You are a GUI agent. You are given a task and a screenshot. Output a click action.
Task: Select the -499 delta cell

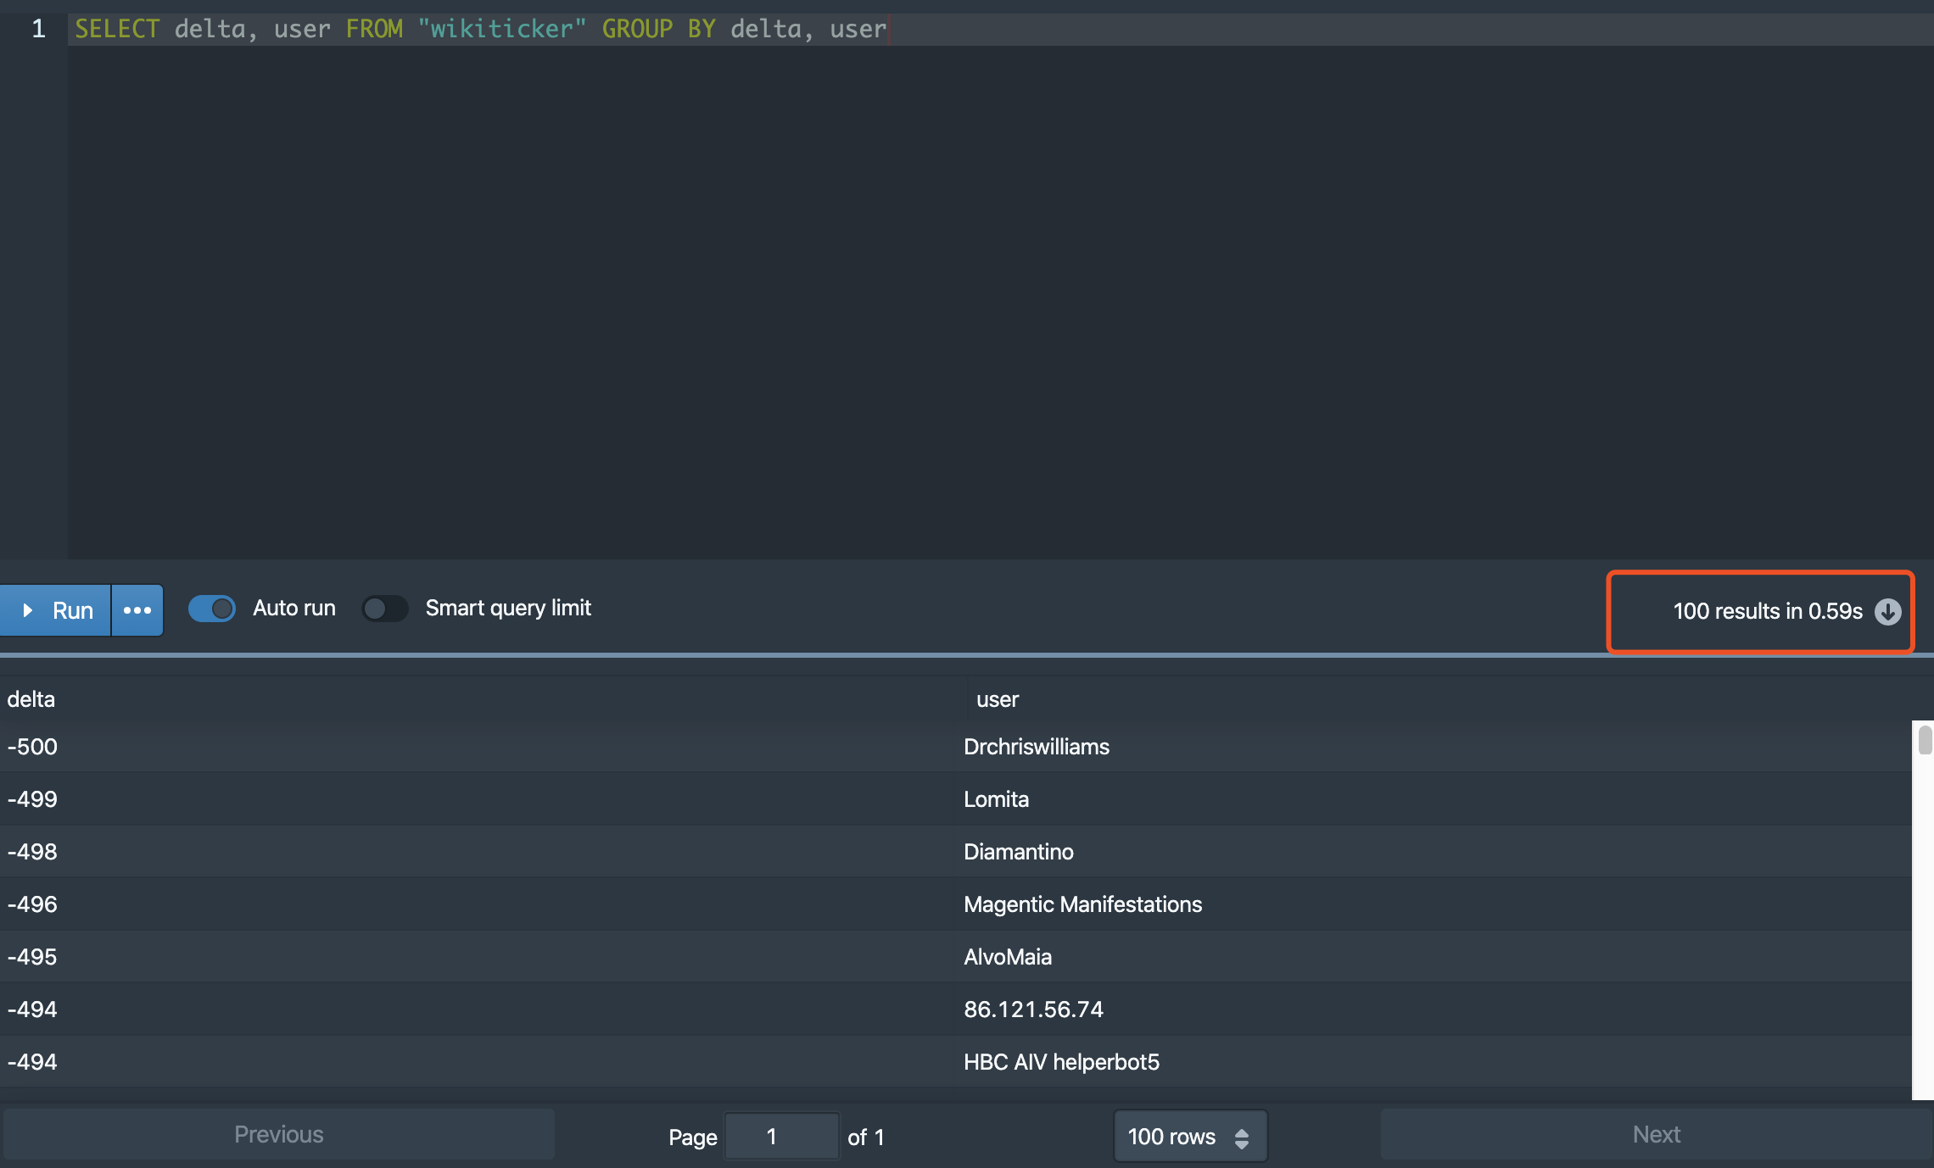click(x=32, y=799)
